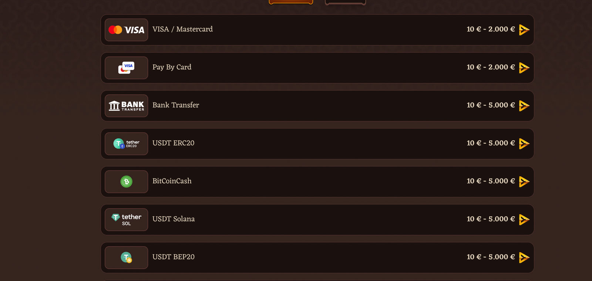Select the USDT Solana limit text
Viewport: 592px width, 281px height.
click(491, 219)
